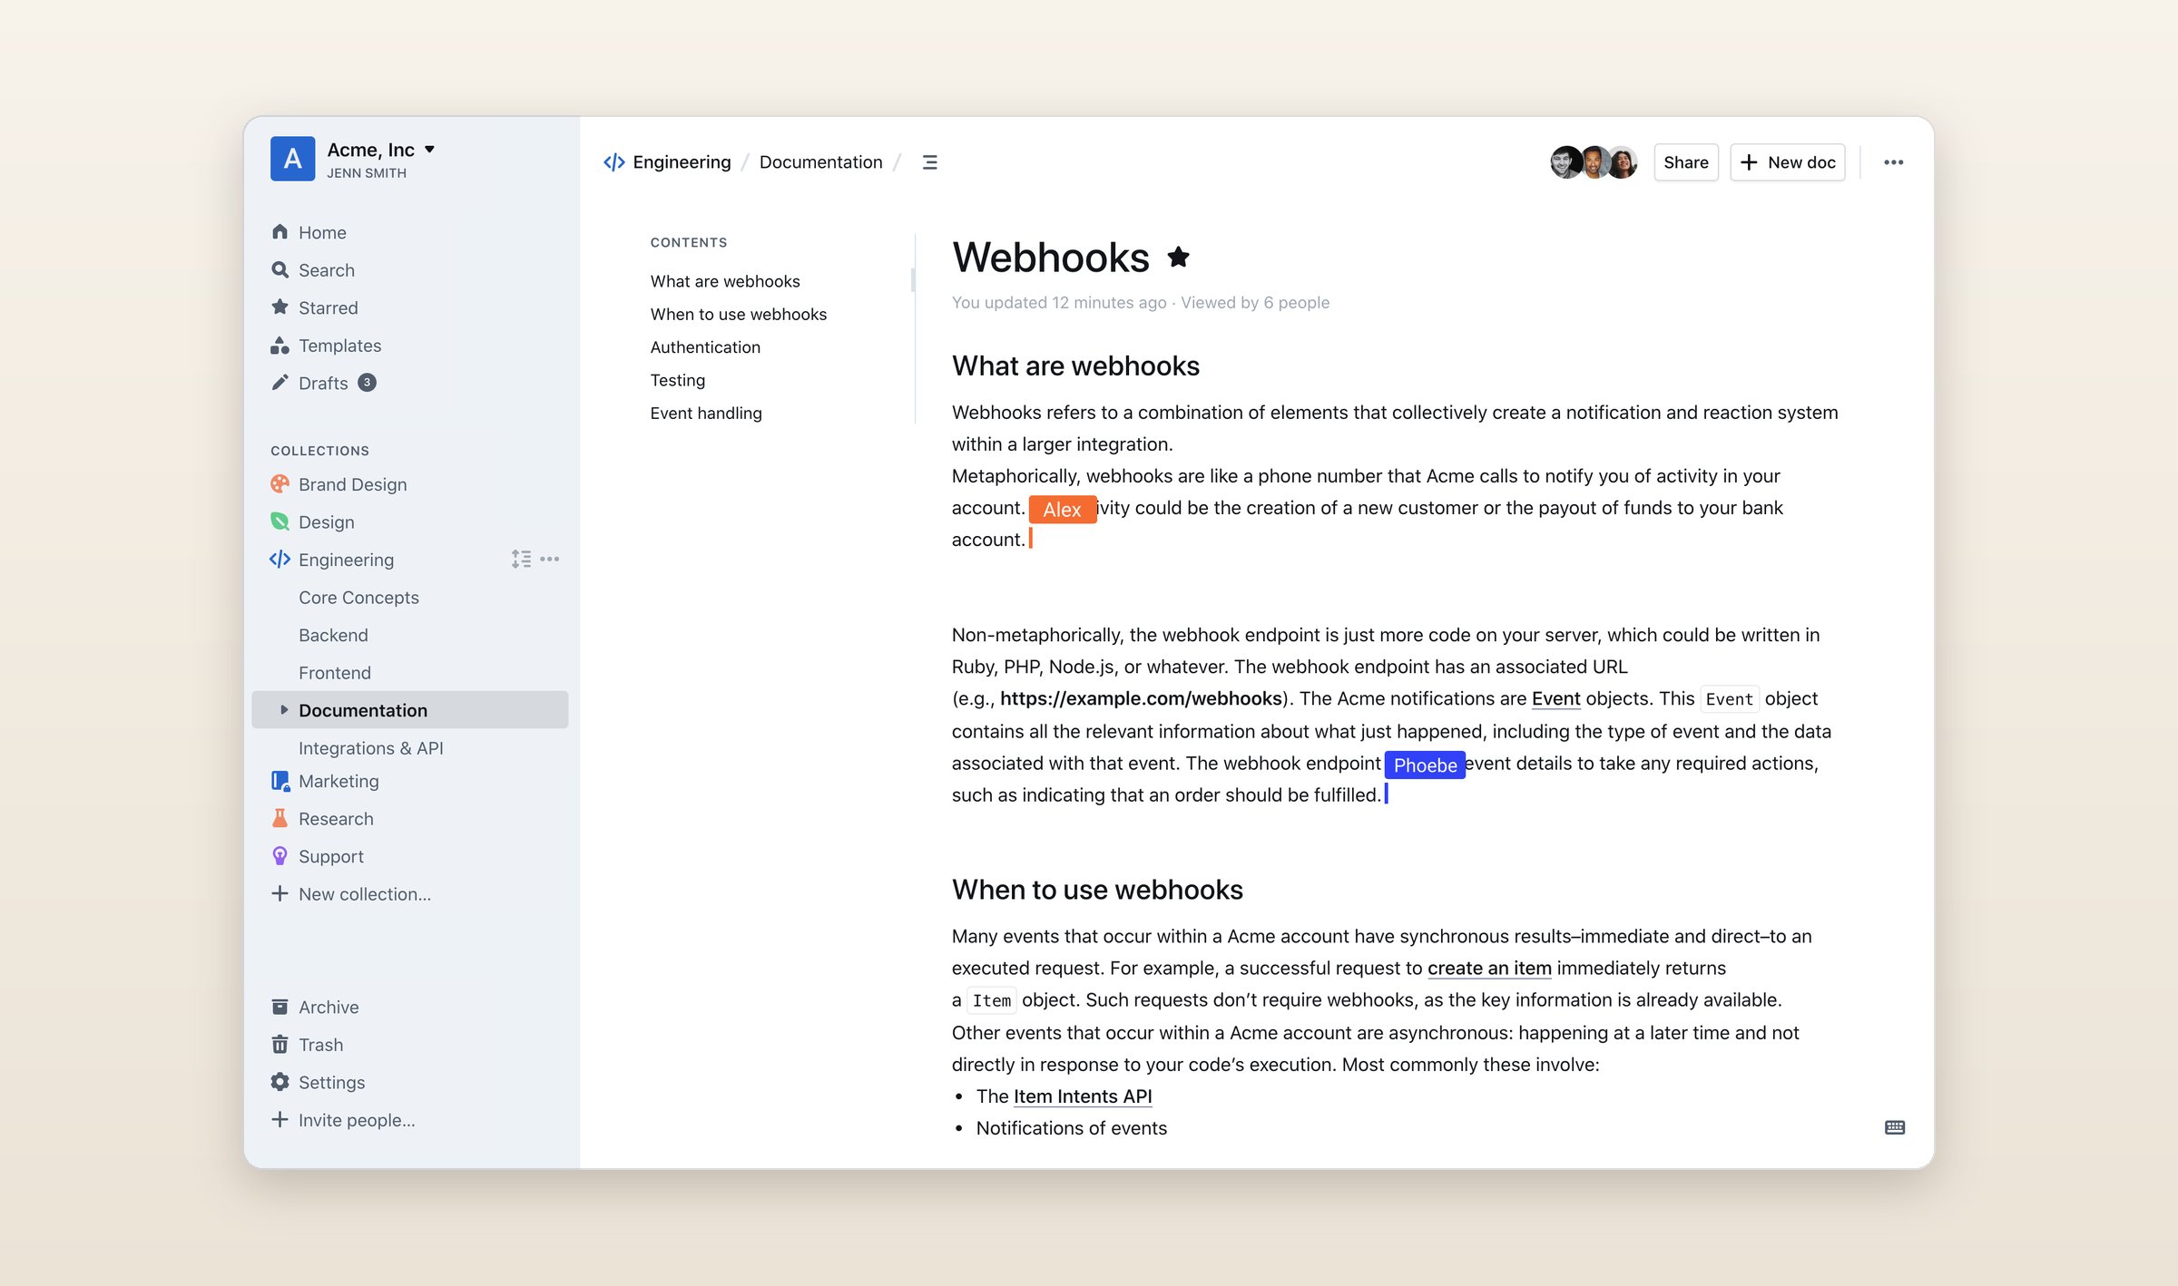Toggle star on the Webhooks title

pos(1178,258)
